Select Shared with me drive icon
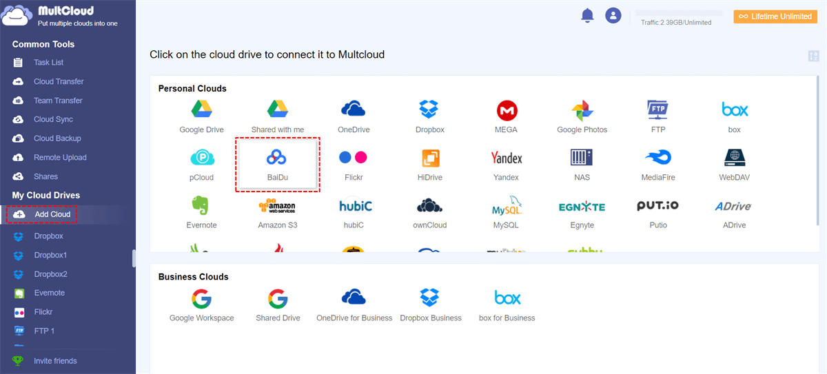The image size is (827, 374). tap(277, 116)
